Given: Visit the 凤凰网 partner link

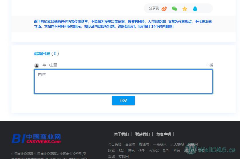Looking at the screenshot, I should tap(193, 144).
